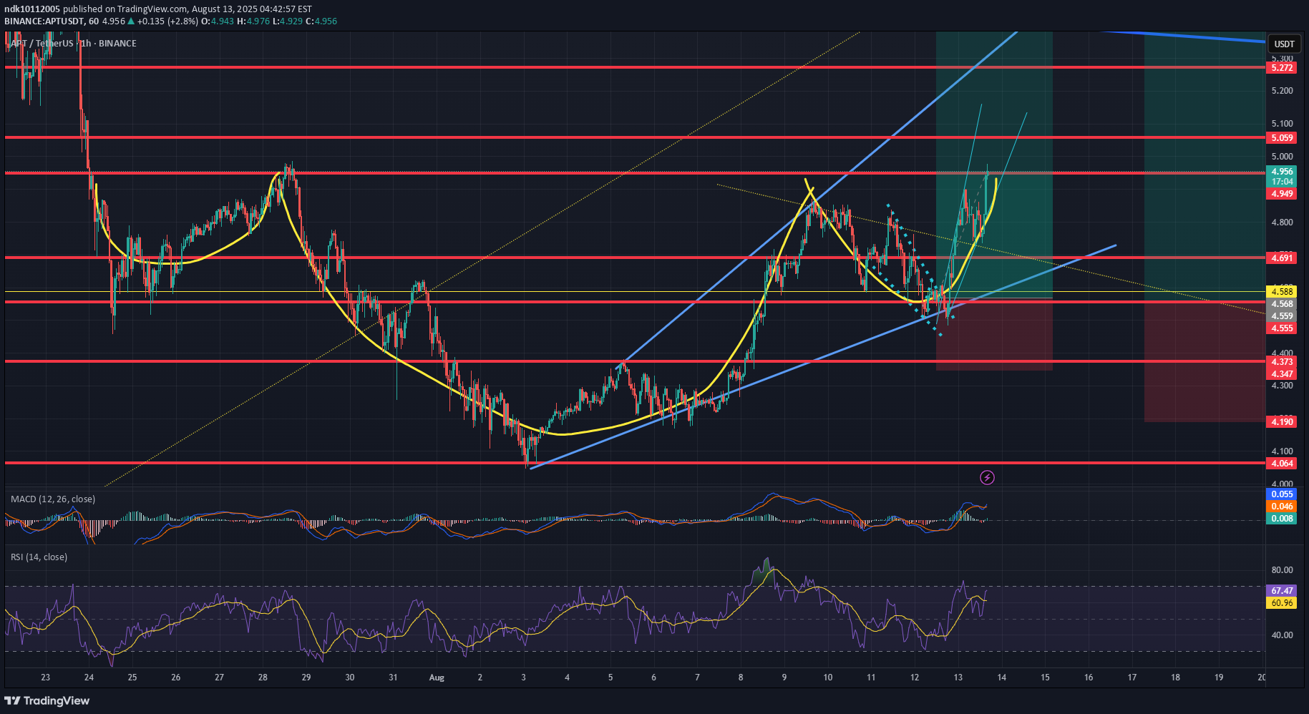Click the 4.588 yellow price label
The image size is (1309, 714).
[x=1281, y=292]
